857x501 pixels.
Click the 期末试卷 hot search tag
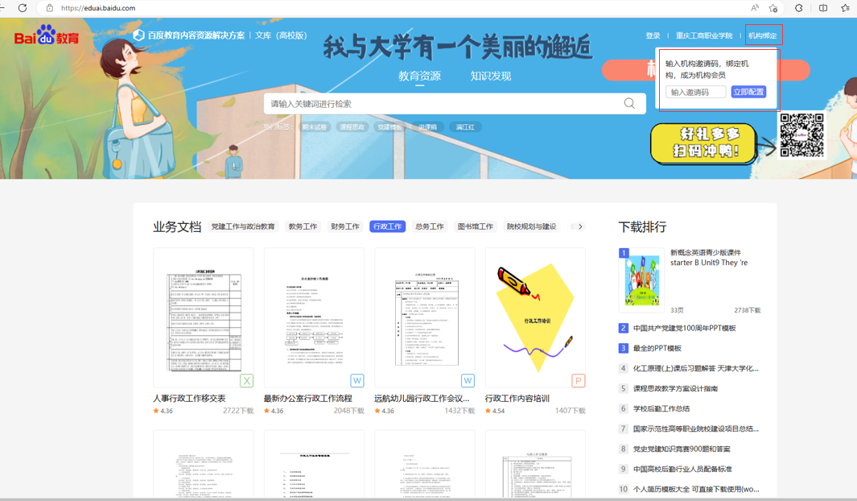pos(315,127)
